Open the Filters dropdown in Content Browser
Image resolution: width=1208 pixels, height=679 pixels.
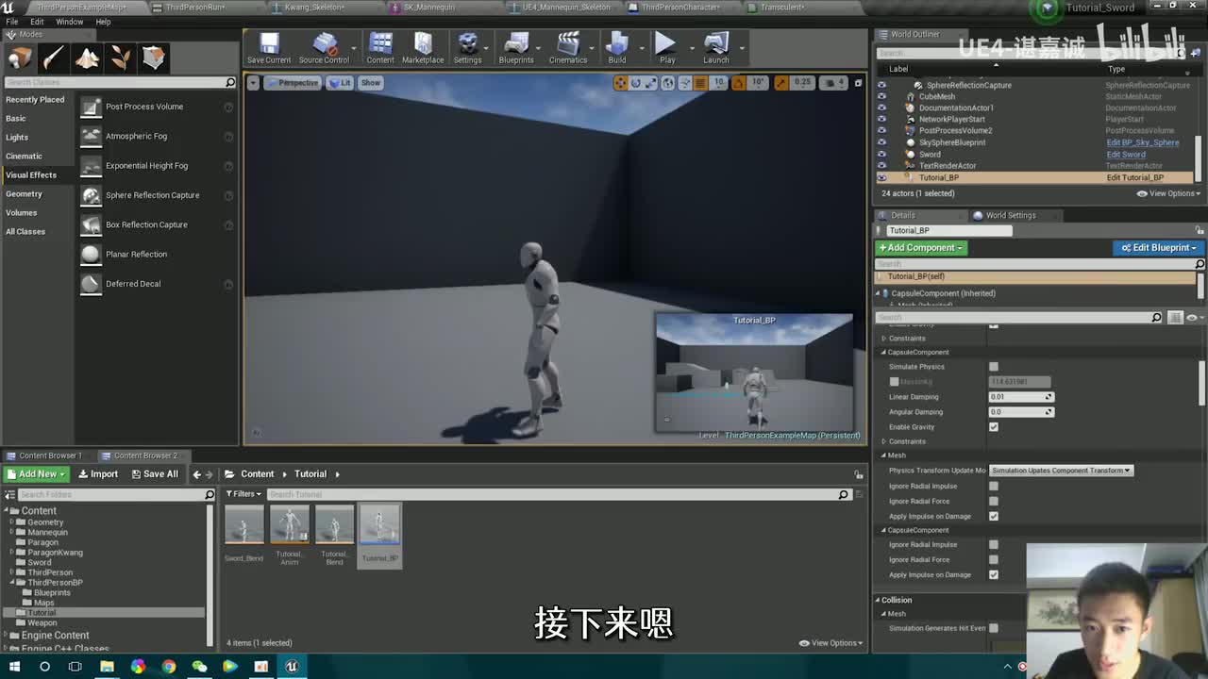[x=243, y=494]
